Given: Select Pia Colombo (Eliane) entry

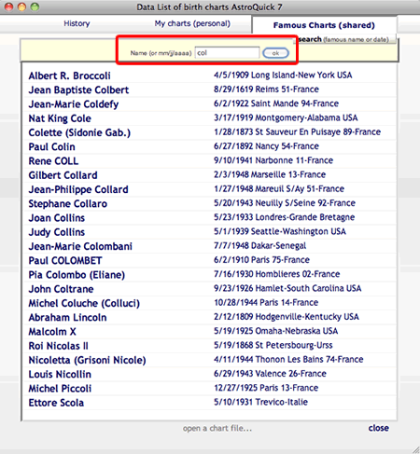Looking at the screenshot, I should [77, 275].
